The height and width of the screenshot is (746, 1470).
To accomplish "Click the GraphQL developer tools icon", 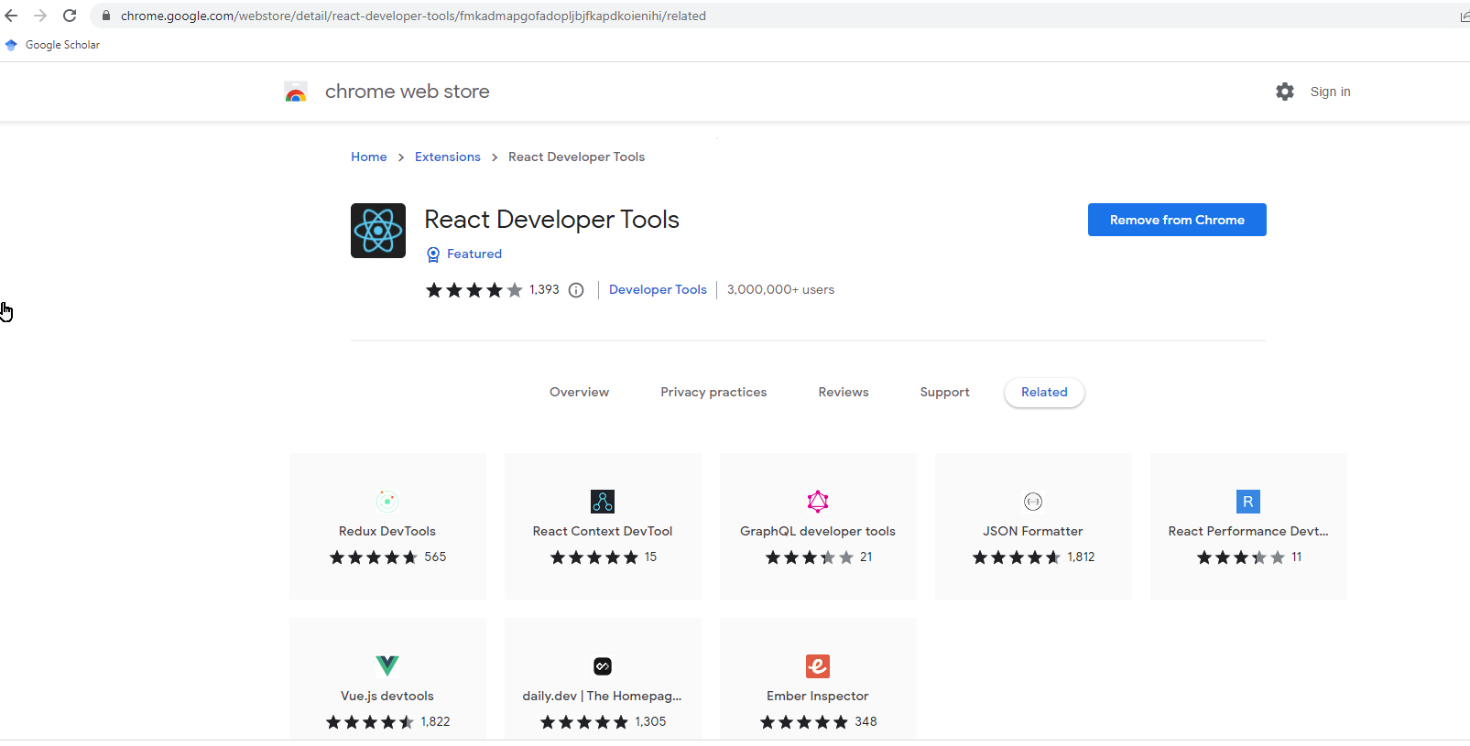I will click(x=818, y=501).
